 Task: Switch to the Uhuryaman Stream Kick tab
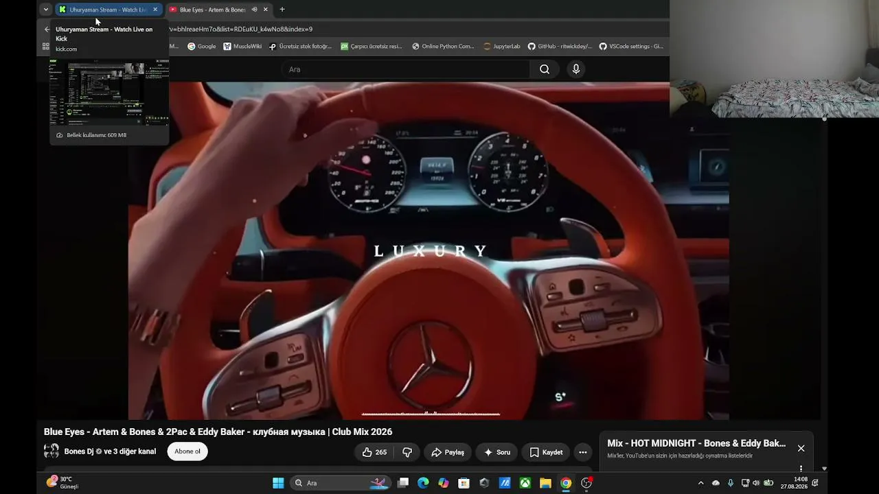[x=109, y=10]
